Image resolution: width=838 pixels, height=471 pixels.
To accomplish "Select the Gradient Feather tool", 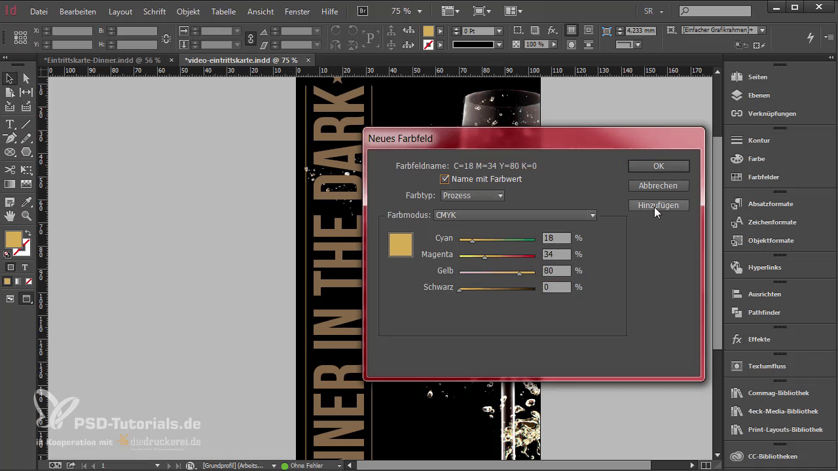I will pos(26,184).
